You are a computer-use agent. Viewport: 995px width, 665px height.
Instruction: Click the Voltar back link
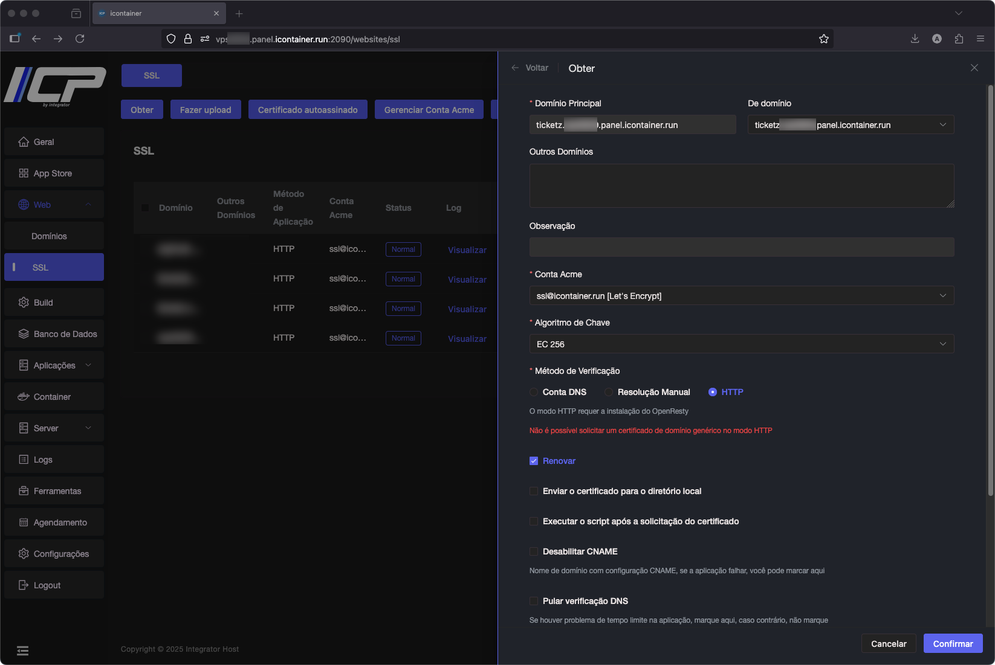(530, 68)
